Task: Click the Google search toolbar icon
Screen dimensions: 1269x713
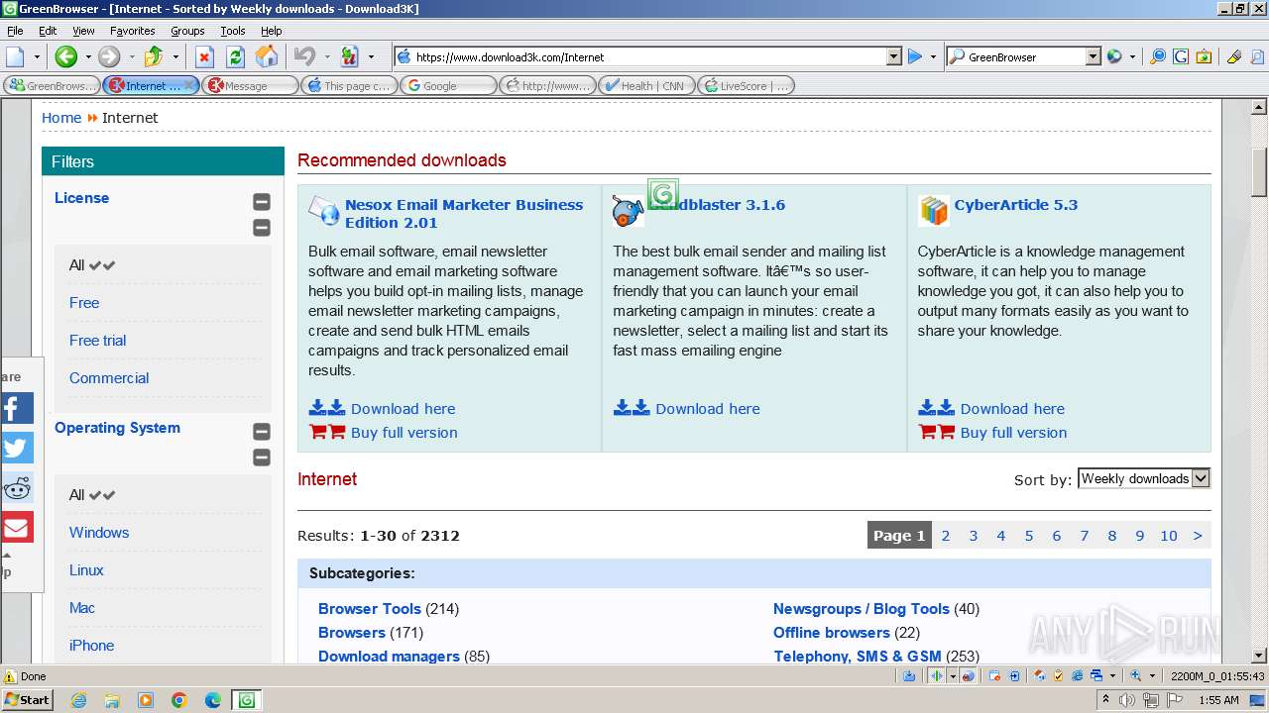Action: click(x=1180, y=56)
